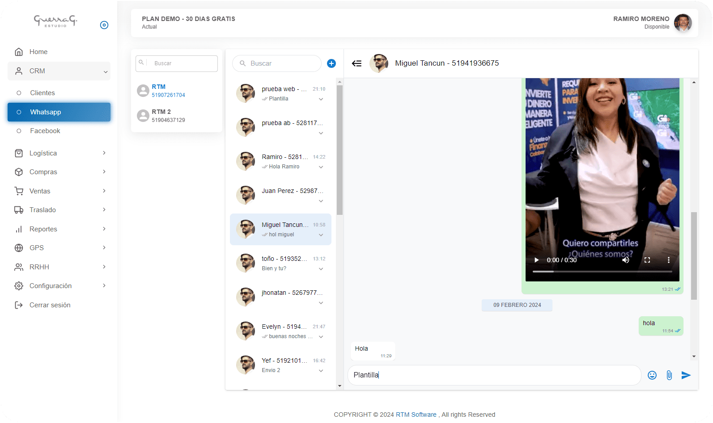Open the jhonatan conversation
713x423 pixels.
click(280, 297)
